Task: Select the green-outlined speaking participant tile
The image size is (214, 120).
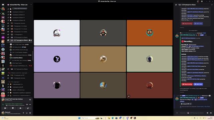Action: point(149,59)
